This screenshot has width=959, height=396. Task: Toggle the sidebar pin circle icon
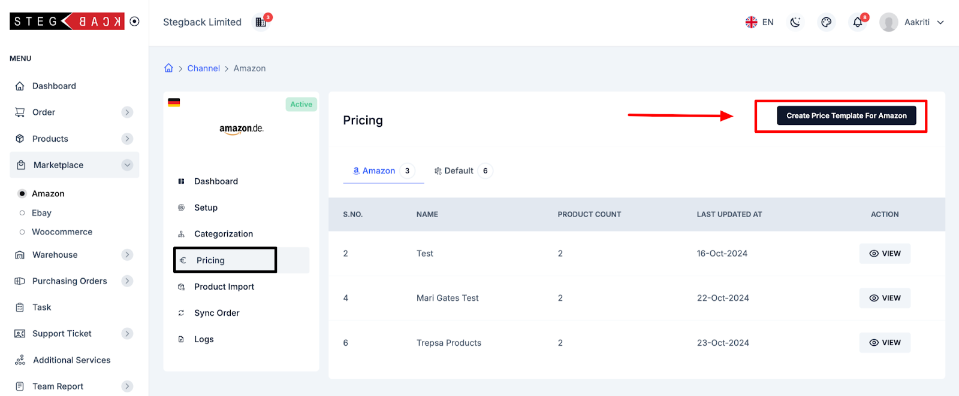(x=135, y=22)
